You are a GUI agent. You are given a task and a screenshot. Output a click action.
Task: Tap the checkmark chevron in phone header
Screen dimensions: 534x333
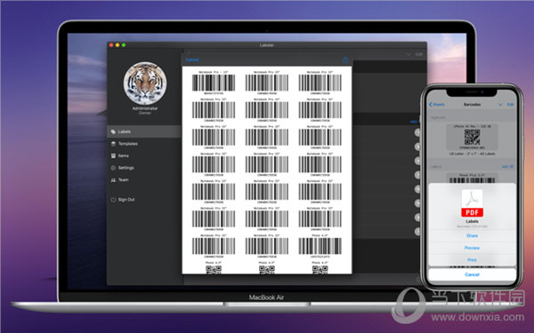pos(500,105)
